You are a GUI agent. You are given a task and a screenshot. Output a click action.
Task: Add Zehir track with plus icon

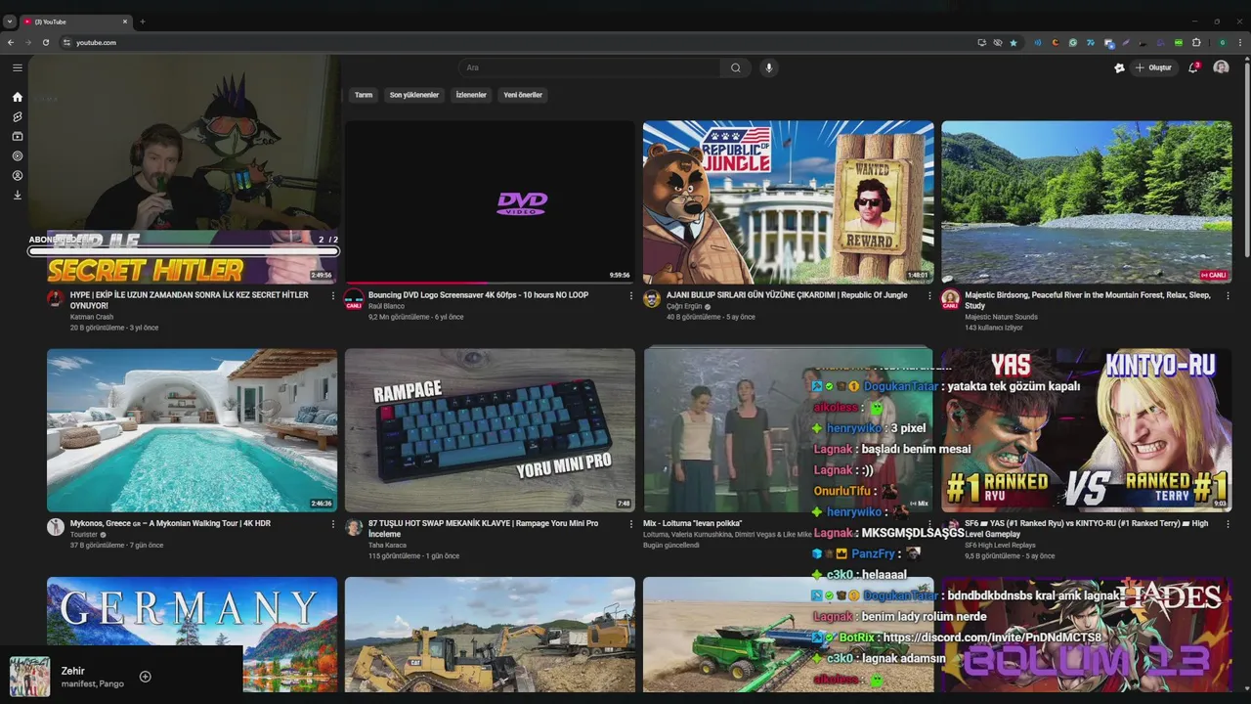point(145,677)
